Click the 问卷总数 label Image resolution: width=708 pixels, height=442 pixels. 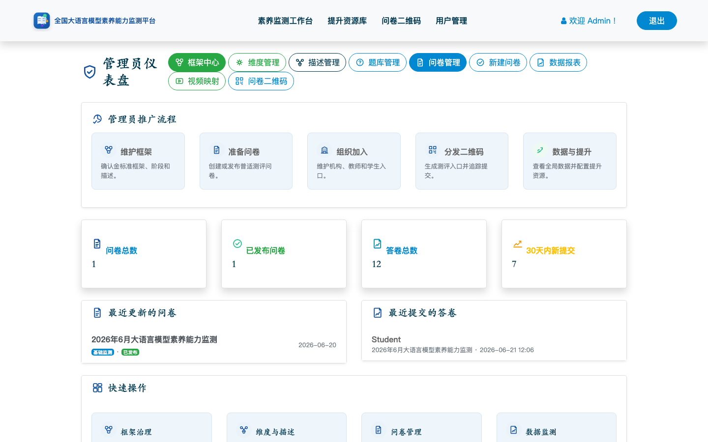121,250
